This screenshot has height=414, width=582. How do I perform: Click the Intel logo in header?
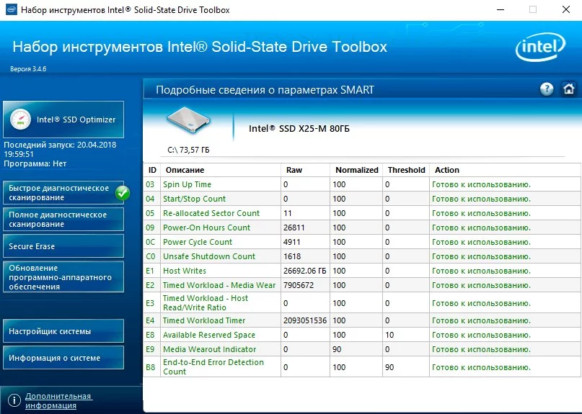pos(540,47)
